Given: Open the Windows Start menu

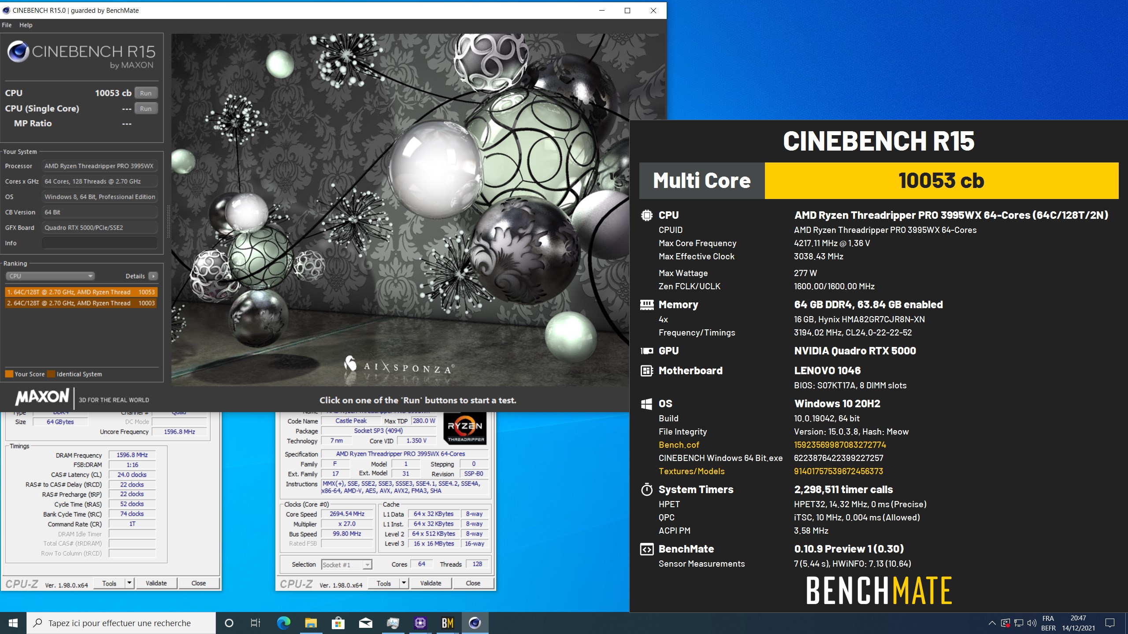Looking at the screenshot, I should point(13,623).
